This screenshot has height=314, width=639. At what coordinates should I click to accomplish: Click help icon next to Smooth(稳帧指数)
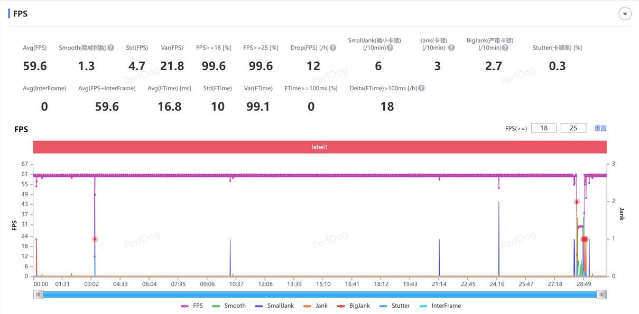(111, 47)
